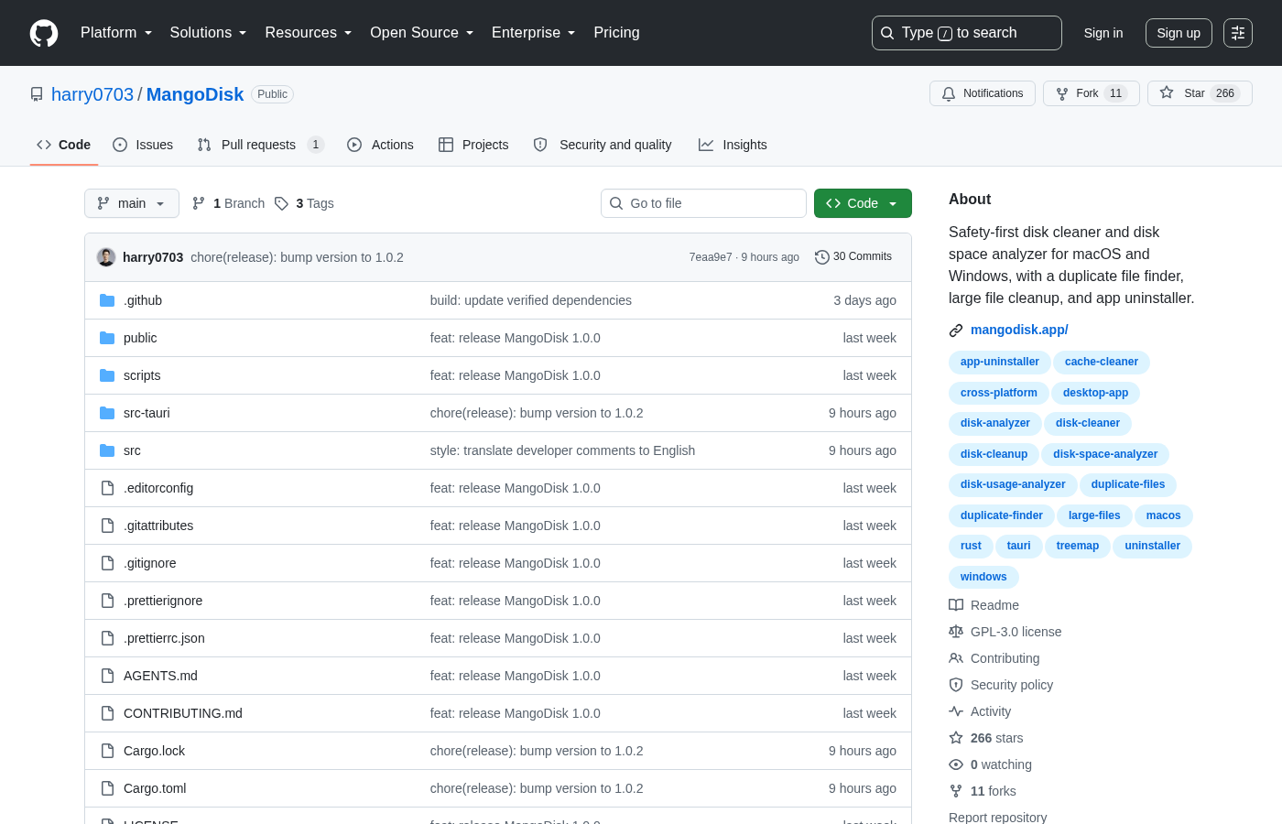Click the Sign in link
This screenshot has height=824, width=1282.
(1103, 33)
